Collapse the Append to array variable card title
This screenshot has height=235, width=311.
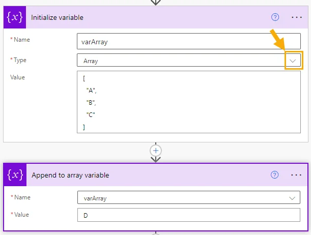(x=70, y=175)
